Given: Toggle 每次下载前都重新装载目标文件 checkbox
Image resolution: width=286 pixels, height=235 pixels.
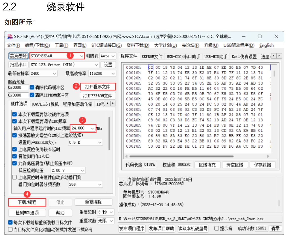Looking at the screenshot, I should tap(10, 222).
